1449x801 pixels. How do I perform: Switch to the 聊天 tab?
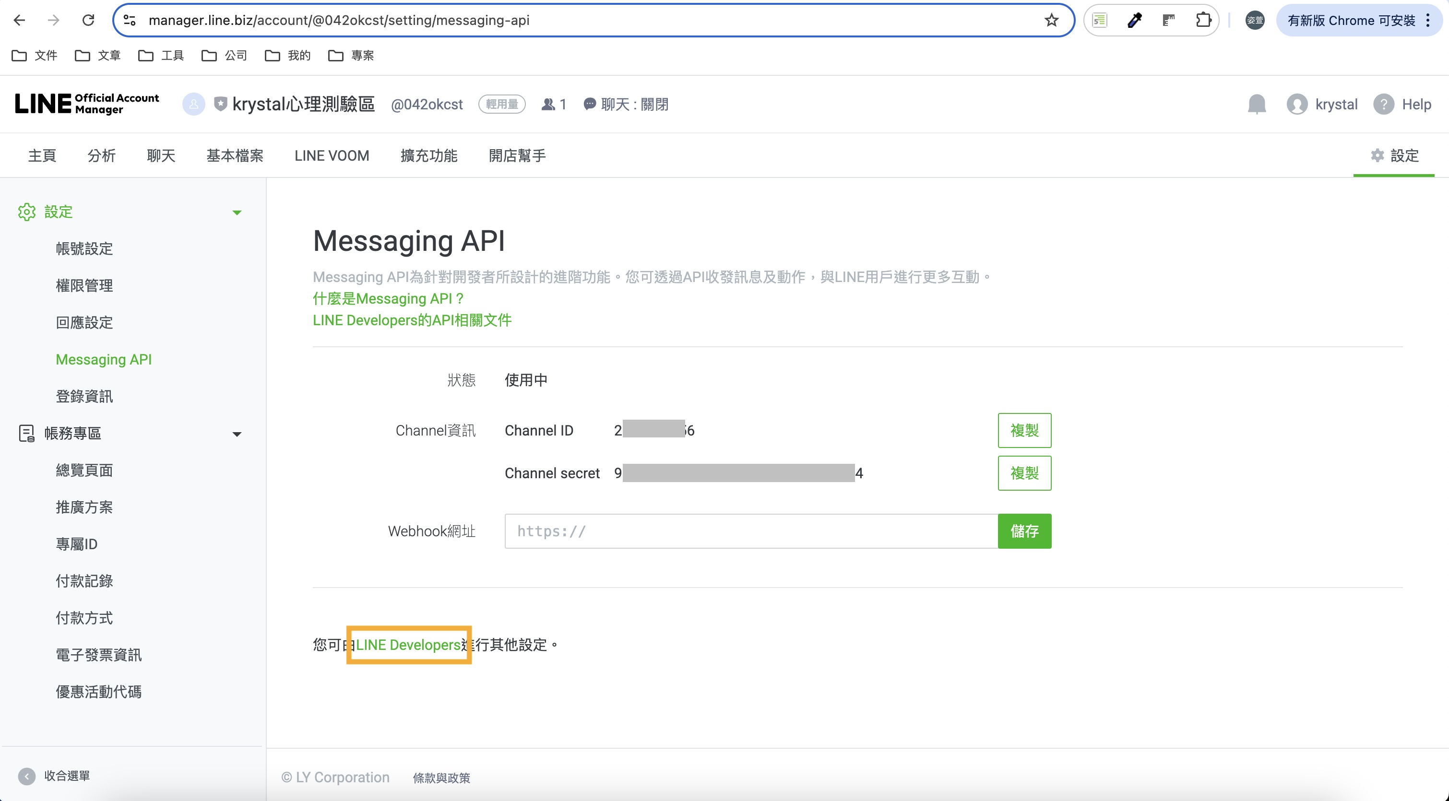[161, 156]
